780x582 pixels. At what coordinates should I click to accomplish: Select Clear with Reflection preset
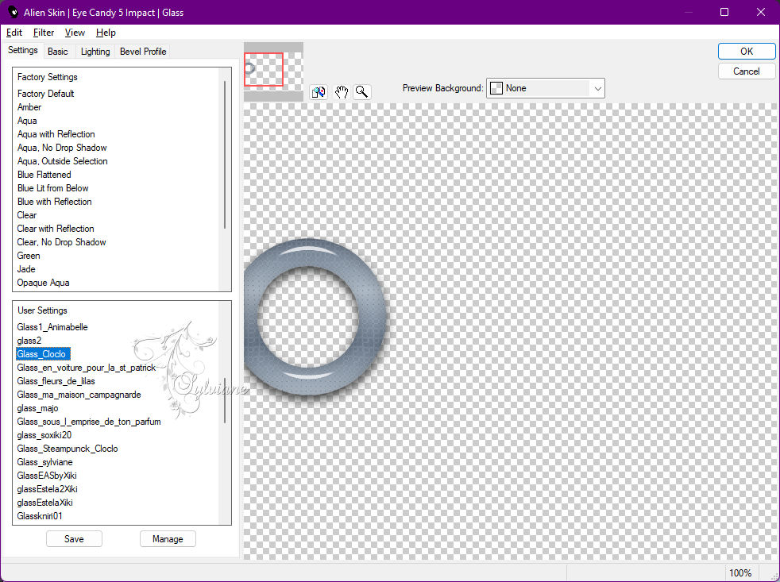[56, 229]
